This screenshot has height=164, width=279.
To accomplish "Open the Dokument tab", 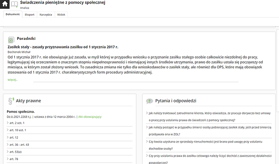I will point(12,14).
